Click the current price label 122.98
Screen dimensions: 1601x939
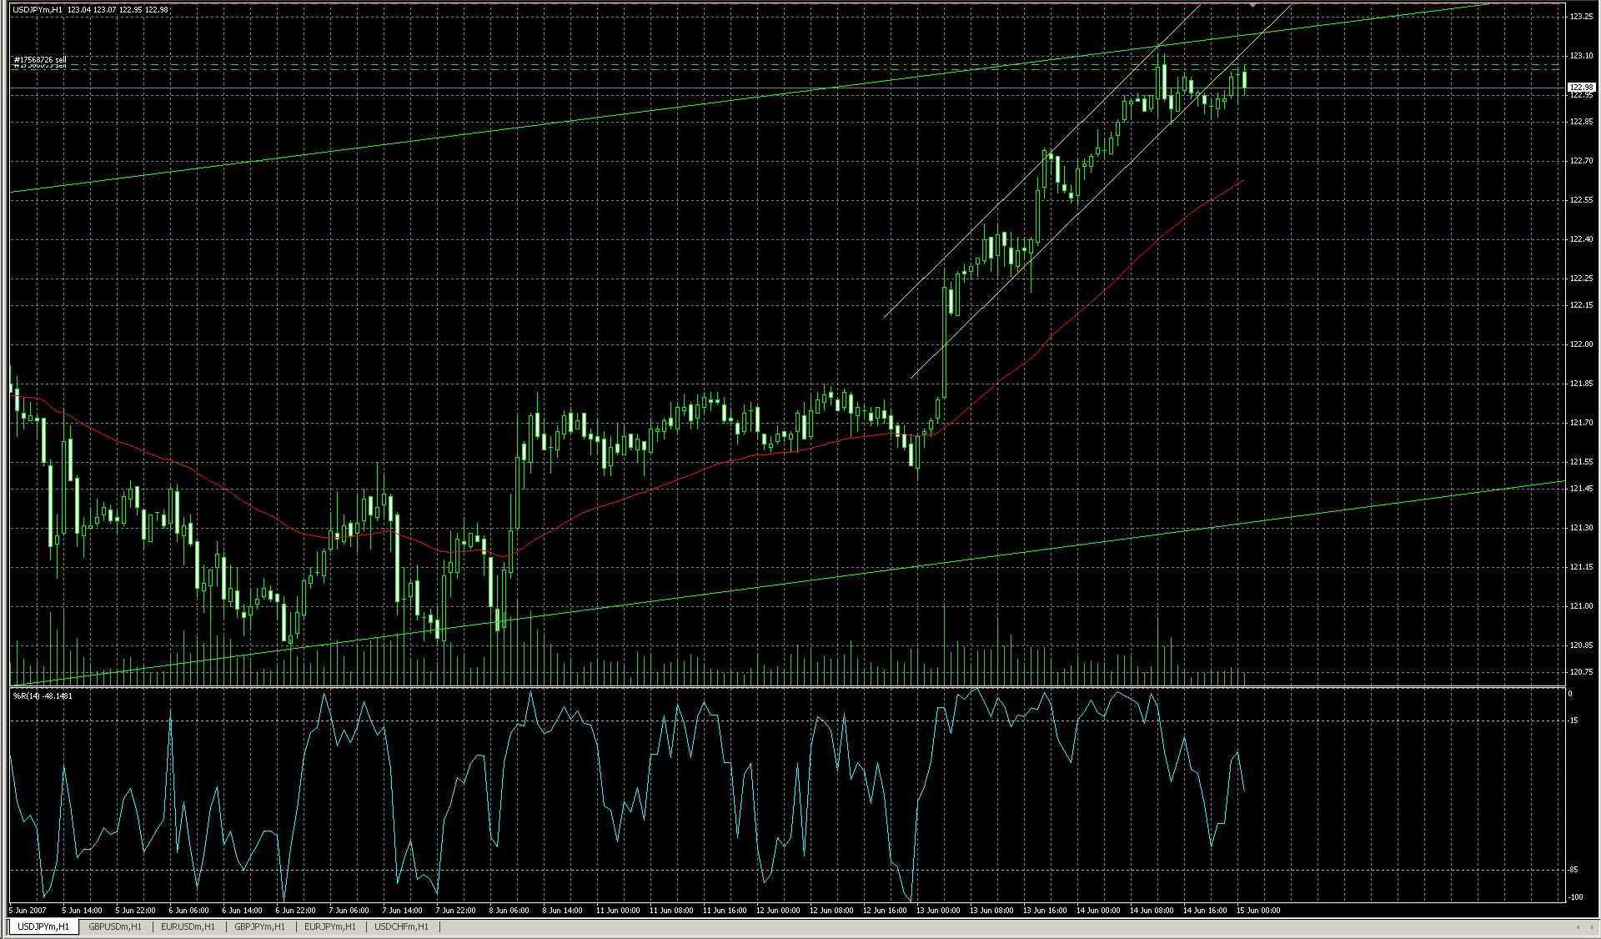coord(1581,87)
